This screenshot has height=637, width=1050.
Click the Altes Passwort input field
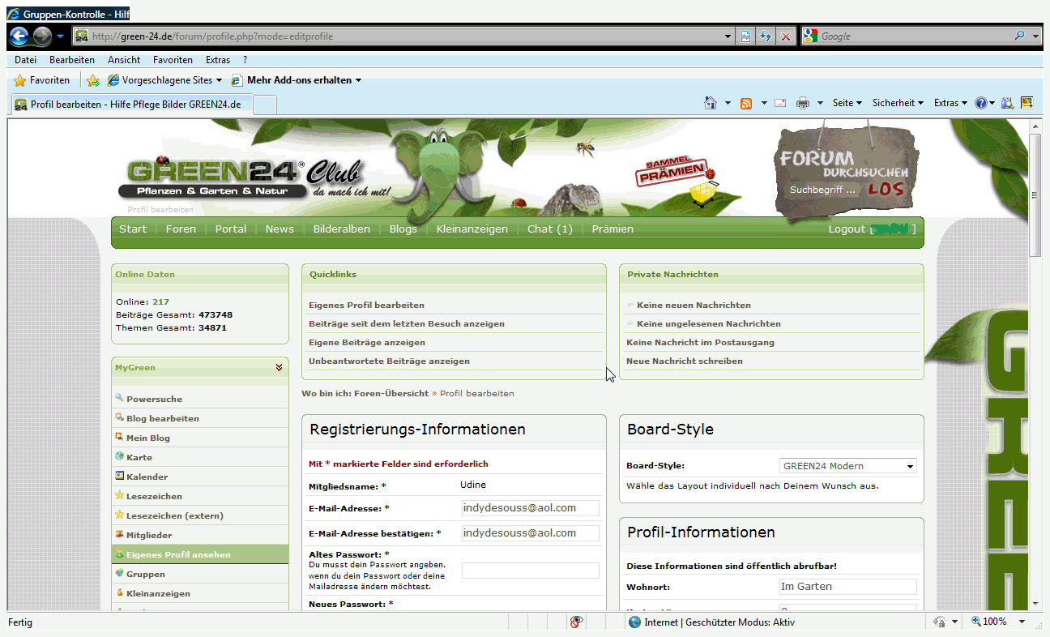(530, 571)
